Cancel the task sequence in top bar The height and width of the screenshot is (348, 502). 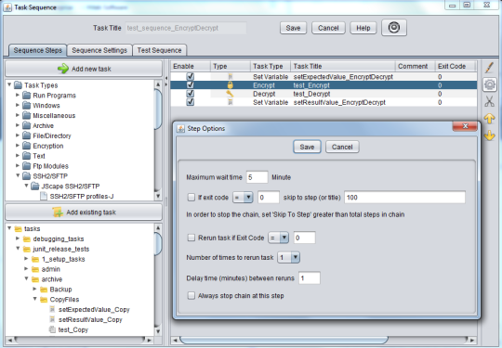(x=328, y=28)
